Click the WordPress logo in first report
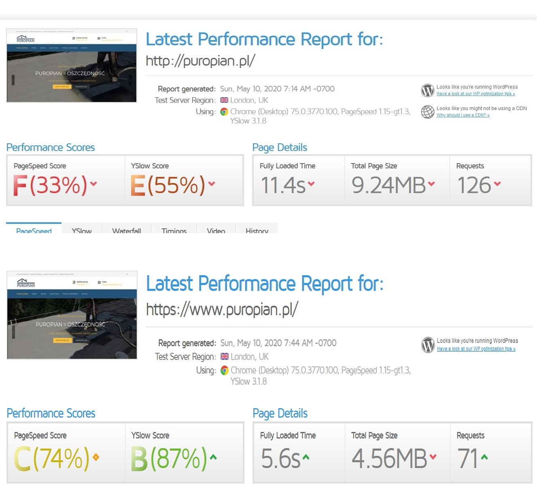 tap(427, 90)
